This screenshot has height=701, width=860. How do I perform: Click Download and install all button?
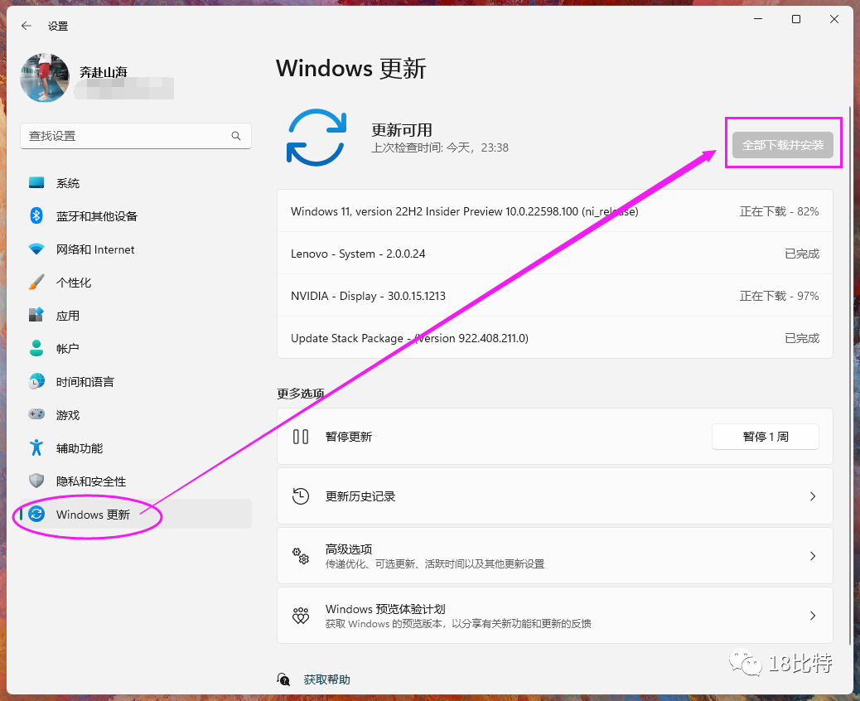coord(783,145)
